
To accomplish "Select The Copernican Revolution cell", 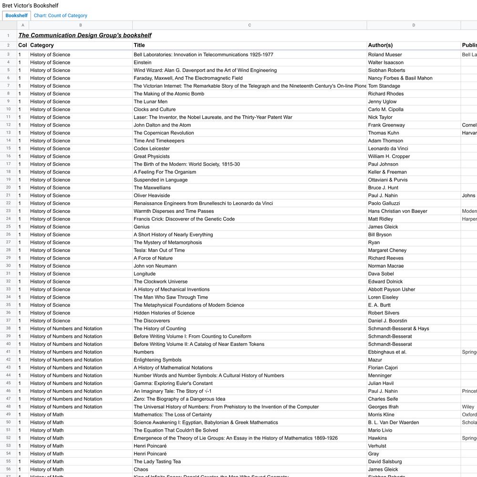I will click(x=249, y=133).
